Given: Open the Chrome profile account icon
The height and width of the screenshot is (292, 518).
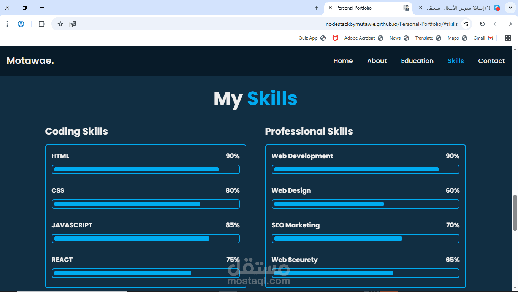Looking at the screenshot, I should pos(21,24).
